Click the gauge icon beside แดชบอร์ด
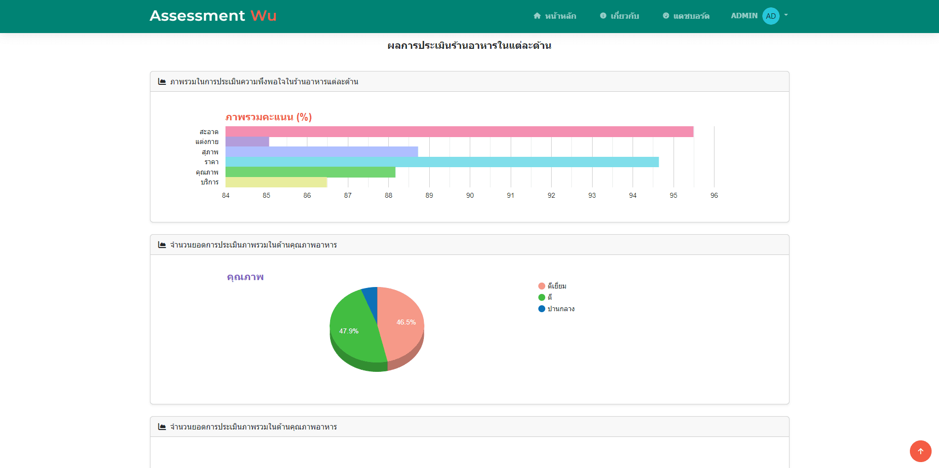This screenshot has width=939, height=468. (x=666, y=16)
